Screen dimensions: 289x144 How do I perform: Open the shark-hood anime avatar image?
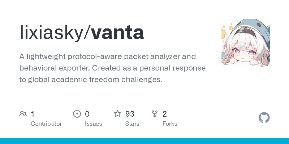(x=246, y=43)
